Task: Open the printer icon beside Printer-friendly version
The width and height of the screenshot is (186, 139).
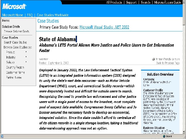Action: coord(153,59)
